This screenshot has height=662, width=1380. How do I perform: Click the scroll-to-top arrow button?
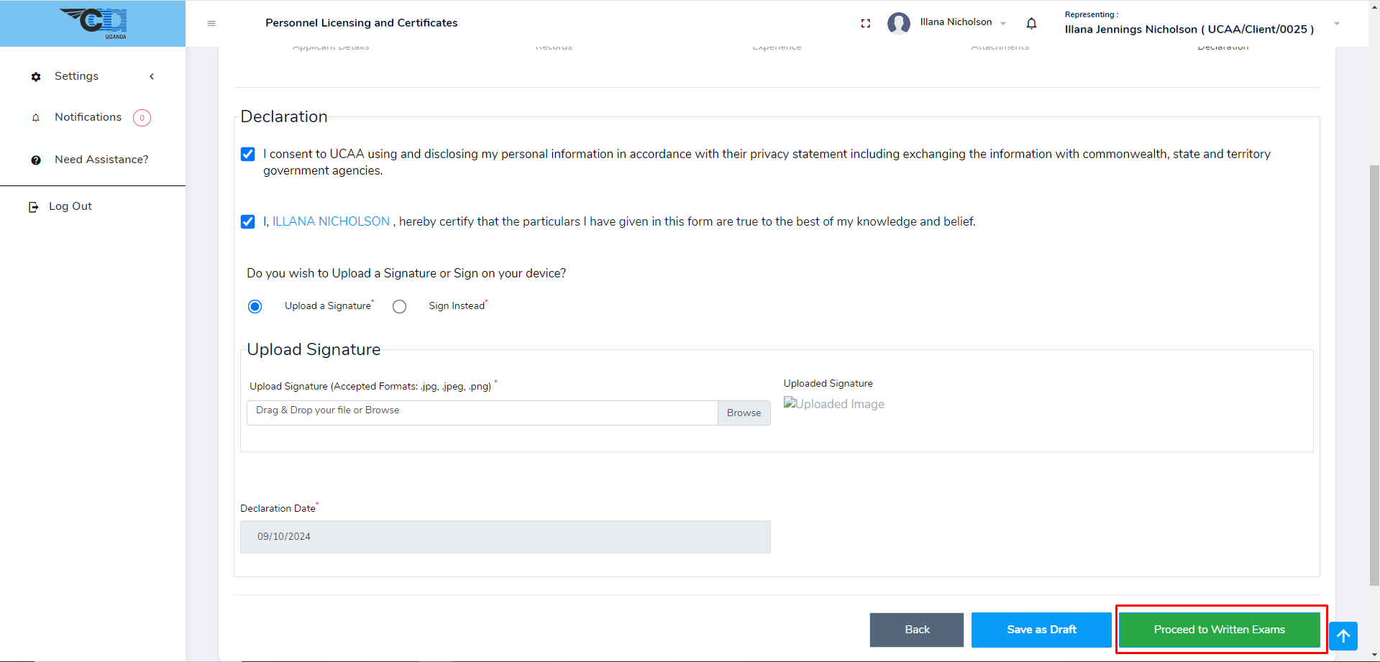tap(1343, 636)
